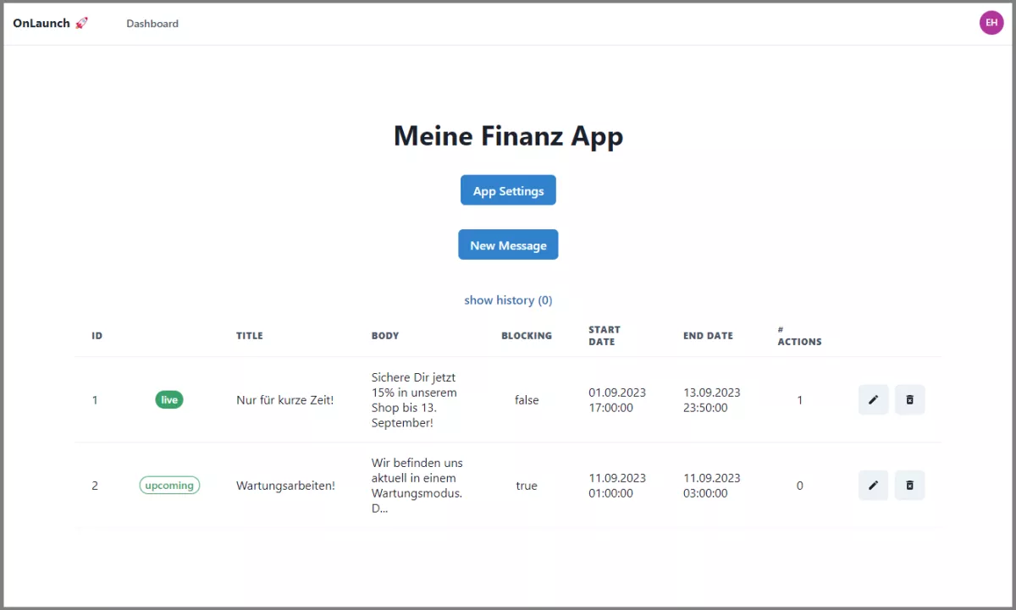Open App Settings

click(508, 190)
